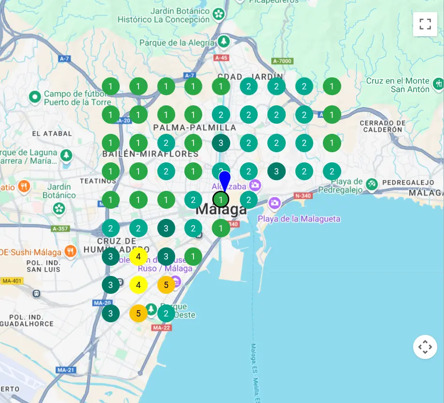Screen dimensions: 444x403
Task: Click the OE Sushi Málaga restaurant icon
Action: click(x=70, y=251)
